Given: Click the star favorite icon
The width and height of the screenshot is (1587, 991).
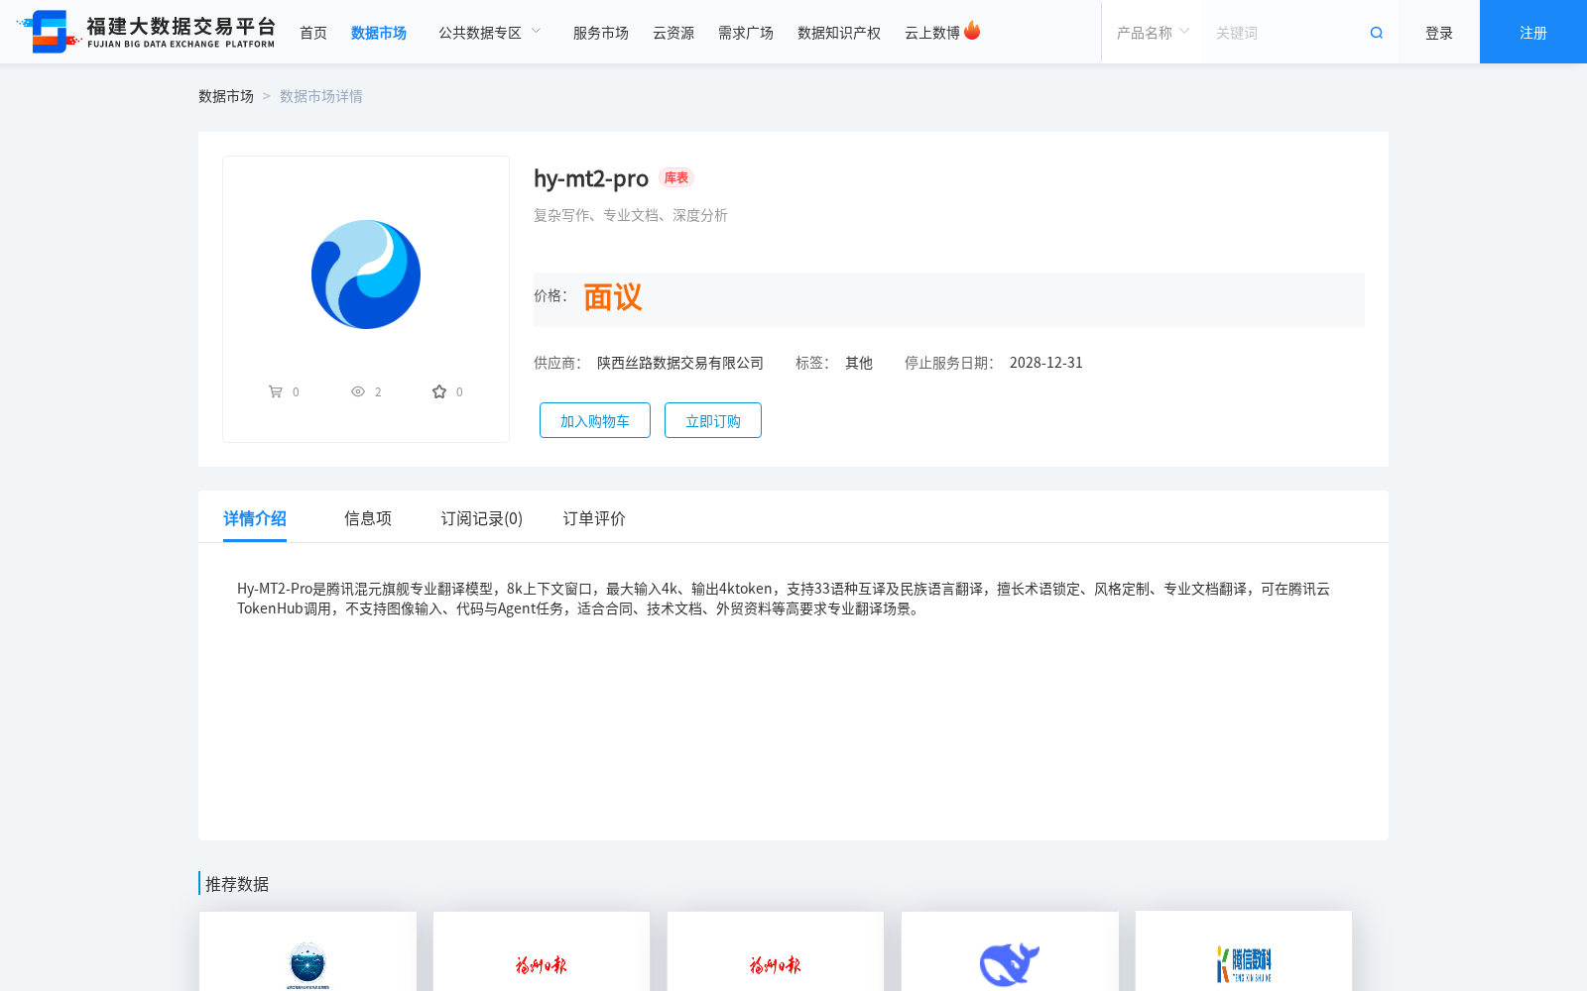Looking at the screenshot, I should point(439,391).
